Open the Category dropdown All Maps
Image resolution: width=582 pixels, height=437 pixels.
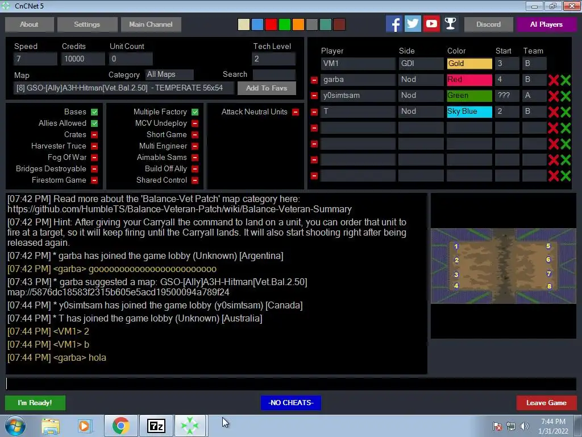169,75
